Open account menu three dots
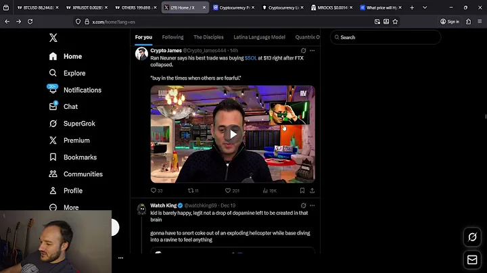Screen dimensions: 487x273 (120, 258)
